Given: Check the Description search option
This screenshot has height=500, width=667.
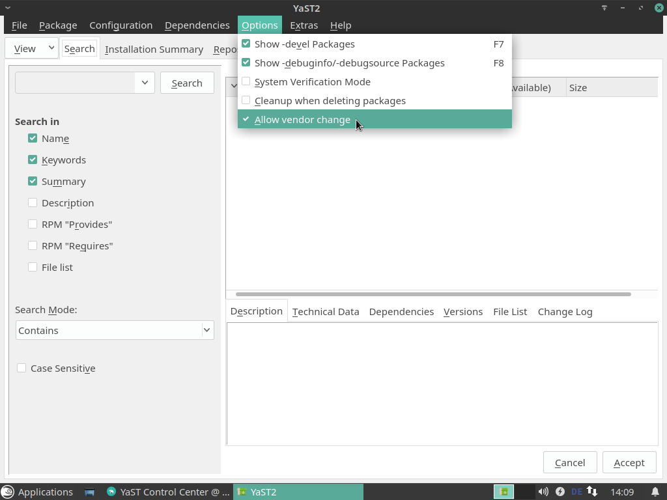Looking at the screenshot, I should tap(33, 203).
